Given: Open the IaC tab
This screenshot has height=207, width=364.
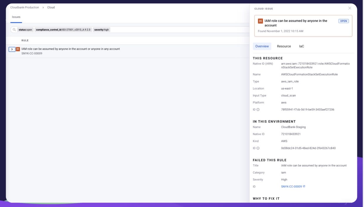Looking at the screenshot, I should click(301, 46).
